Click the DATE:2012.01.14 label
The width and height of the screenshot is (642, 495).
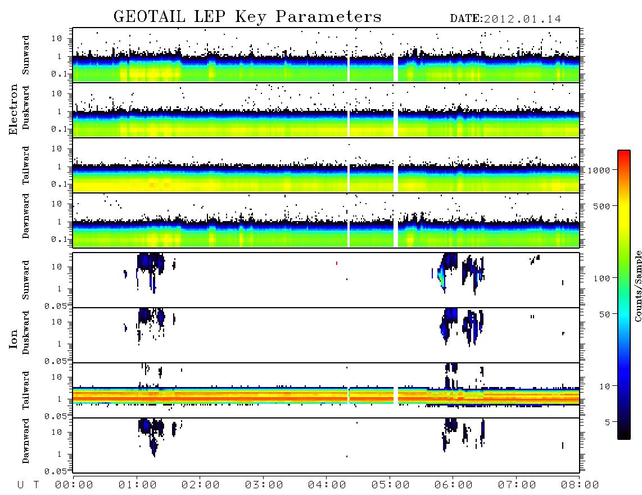[x=505, y=19]
